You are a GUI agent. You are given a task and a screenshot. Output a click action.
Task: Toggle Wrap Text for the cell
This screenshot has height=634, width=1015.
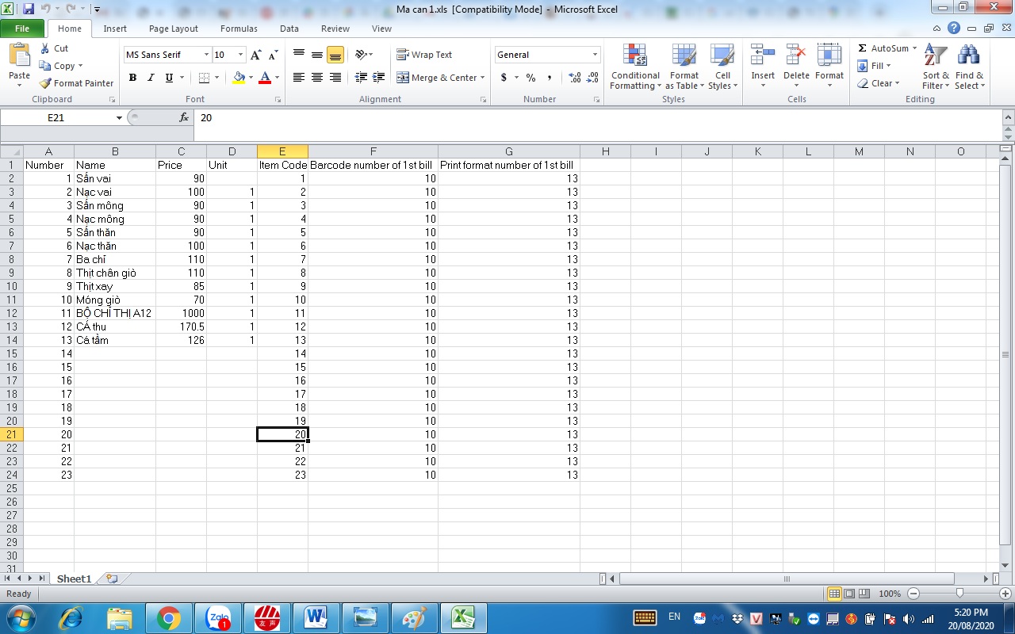(x=425, y=55)
